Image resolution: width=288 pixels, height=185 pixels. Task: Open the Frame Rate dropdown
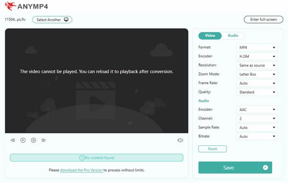tap(257, 83)
